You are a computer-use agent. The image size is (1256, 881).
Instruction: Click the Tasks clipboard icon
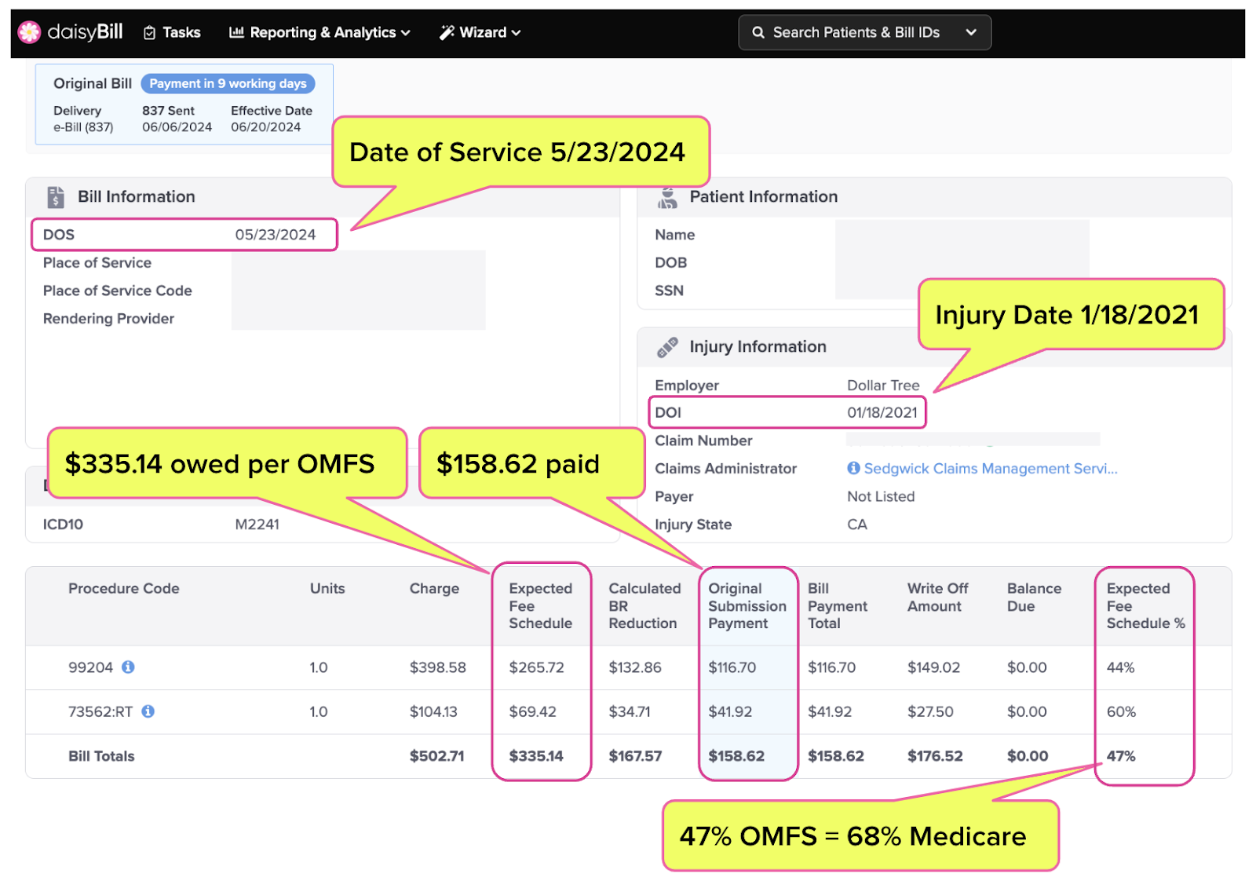coord(150,33)
